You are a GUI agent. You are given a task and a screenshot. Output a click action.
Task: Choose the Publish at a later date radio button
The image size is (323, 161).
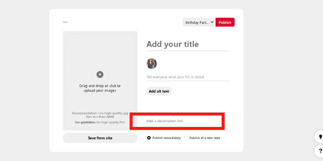click(x=186, y=138)
